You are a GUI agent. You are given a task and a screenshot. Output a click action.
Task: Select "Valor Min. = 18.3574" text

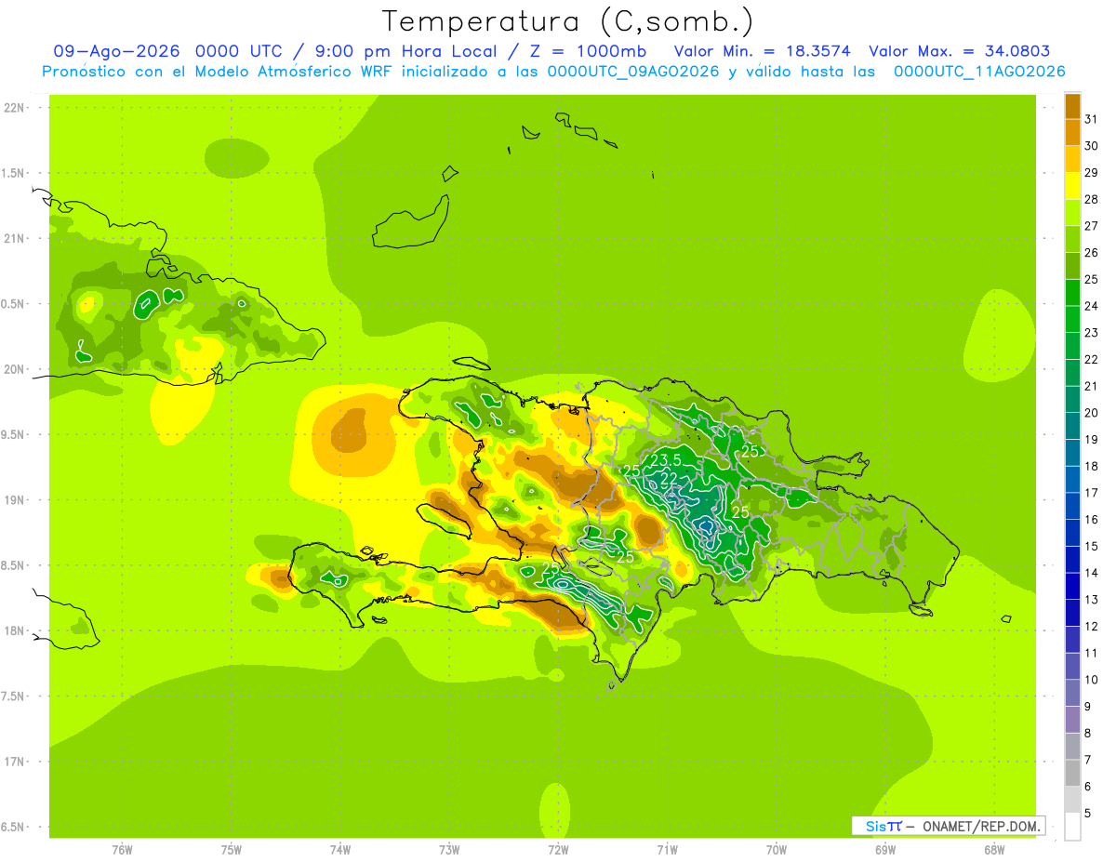pyautogui.click(x=762, y=51)
